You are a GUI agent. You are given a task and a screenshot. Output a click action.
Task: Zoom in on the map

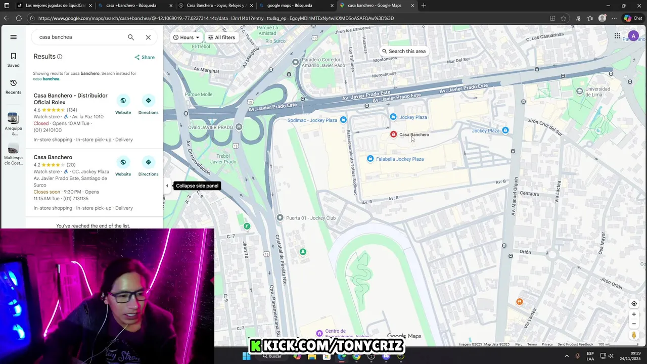(634, 314)
